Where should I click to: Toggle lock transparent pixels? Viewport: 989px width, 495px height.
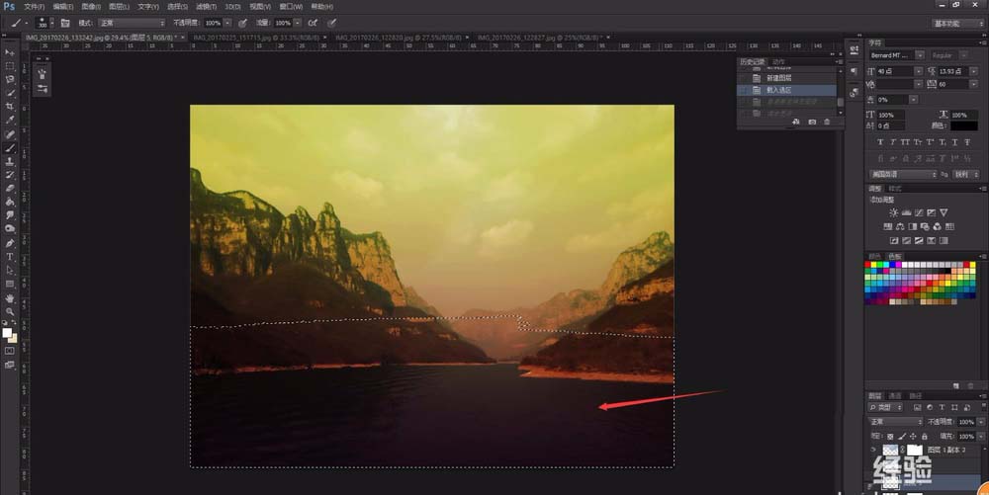pyautogui.click(x=890, y=436)
